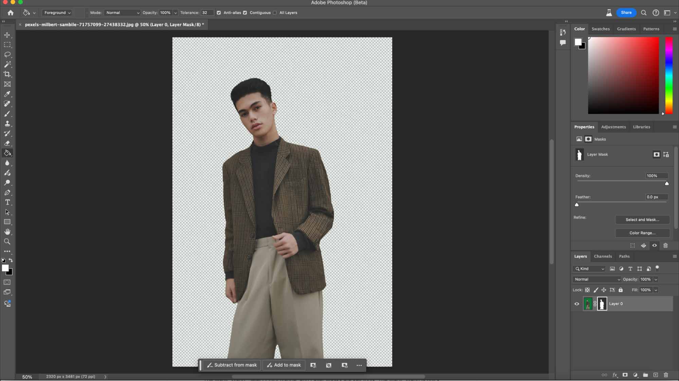The height and width of the screenshot is (381, 679).
Task: Select the Crop tool
Action: pyautogui.click(x=7, y=74)
